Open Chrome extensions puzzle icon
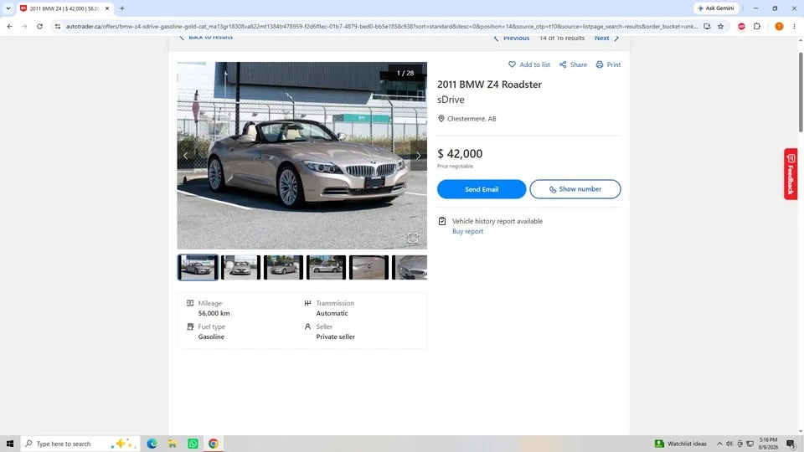 tap(757, 26)
